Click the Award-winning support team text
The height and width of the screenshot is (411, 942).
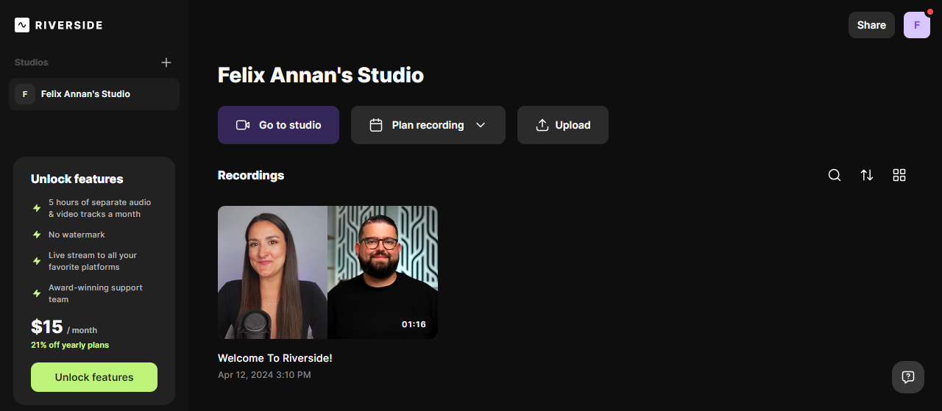96,293
